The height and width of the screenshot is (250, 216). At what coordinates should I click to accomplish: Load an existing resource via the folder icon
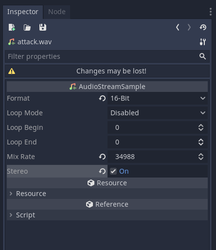[27, 27]
